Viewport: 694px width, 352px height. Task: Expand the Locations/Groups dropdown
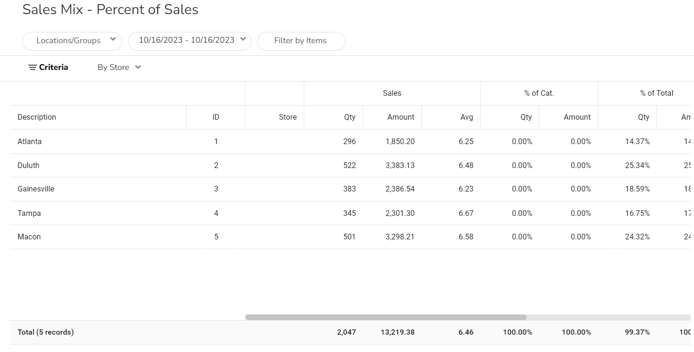(x=71, y=41)
